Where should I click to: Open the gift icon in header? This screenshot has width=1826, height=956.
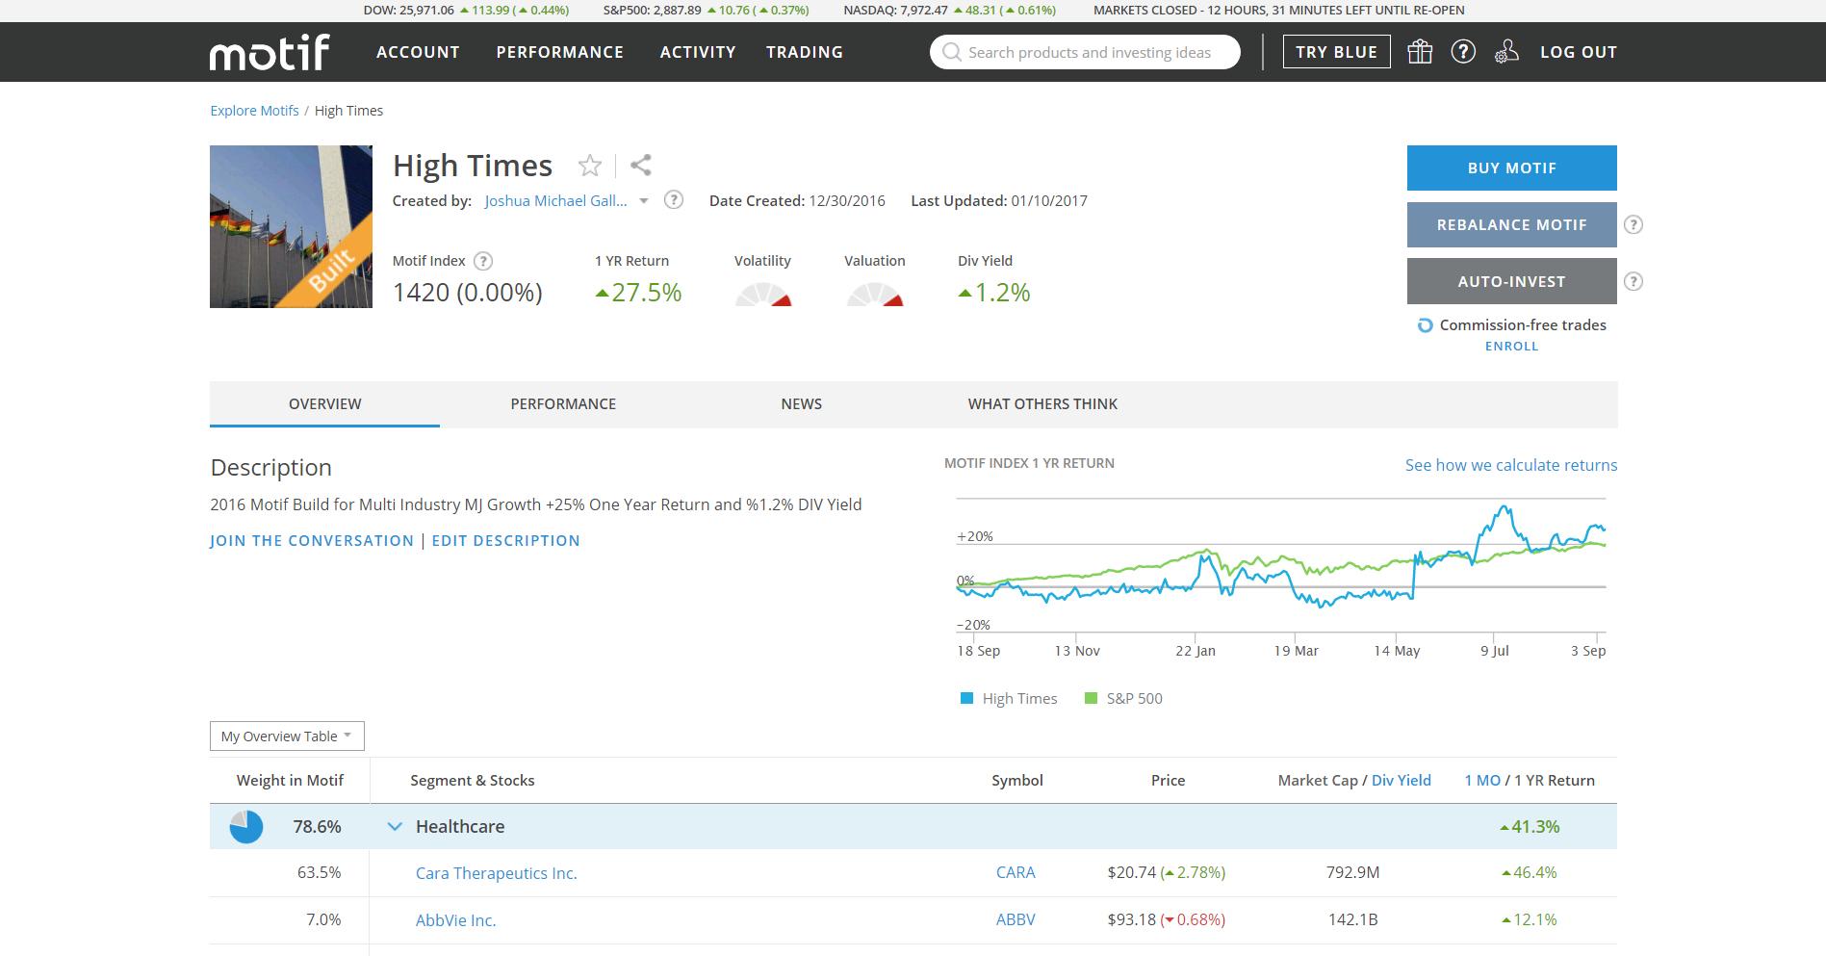click(x=1420, y=52)
